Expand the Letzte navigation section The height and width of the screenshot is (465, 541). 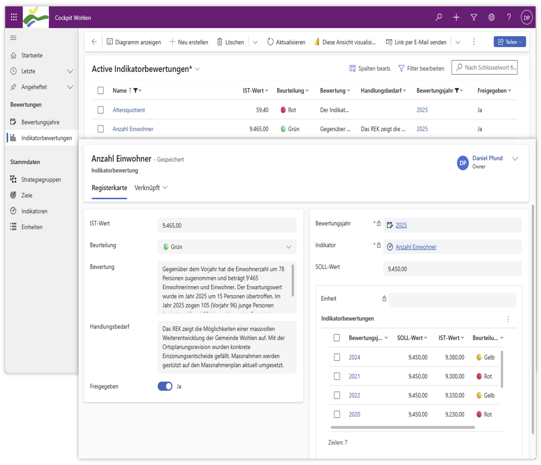pos(70,71)
